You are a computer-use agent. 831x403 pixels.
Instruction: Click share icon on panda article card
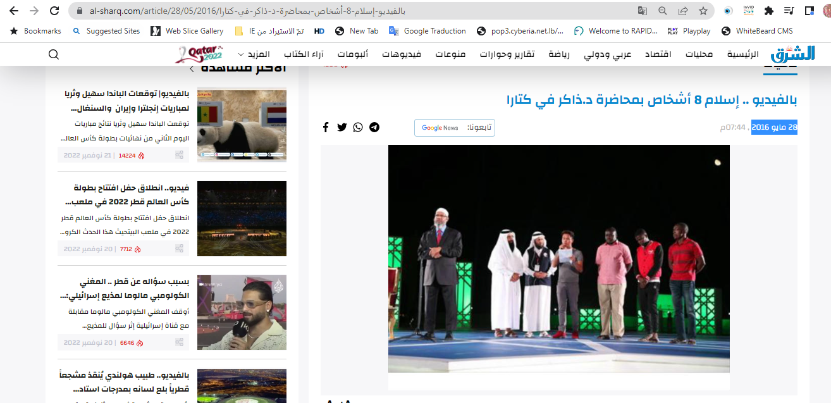pos(180,155)
